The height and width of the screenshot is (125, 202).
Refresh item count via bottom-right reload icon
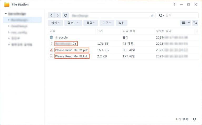pos(194,119)
